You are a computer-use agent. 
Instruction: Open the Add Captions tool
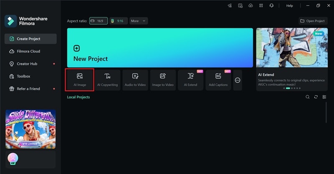[x=218, y=80]
